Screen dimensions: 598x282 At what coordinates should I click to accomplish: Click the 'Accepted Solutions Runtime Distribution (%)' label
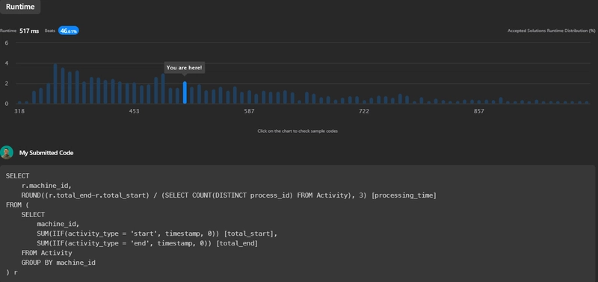(551, 31)
